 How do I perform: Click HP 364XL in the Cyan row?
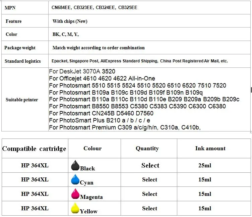pyautogui.click(x=35, y=179)
